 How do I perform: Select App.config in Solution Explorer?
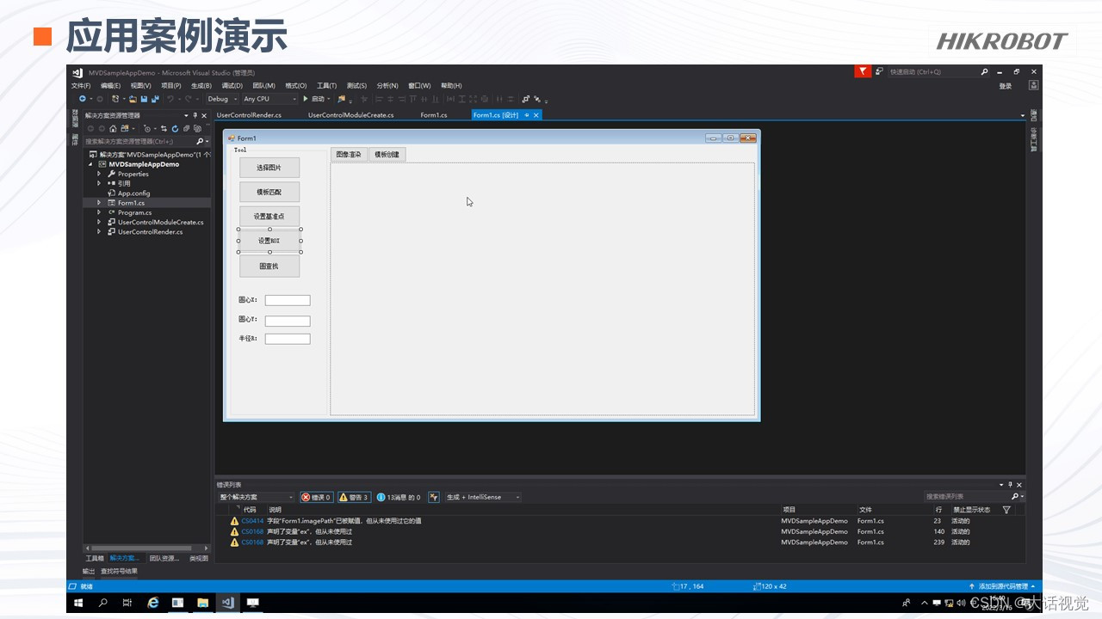click(x=133, y=193)
